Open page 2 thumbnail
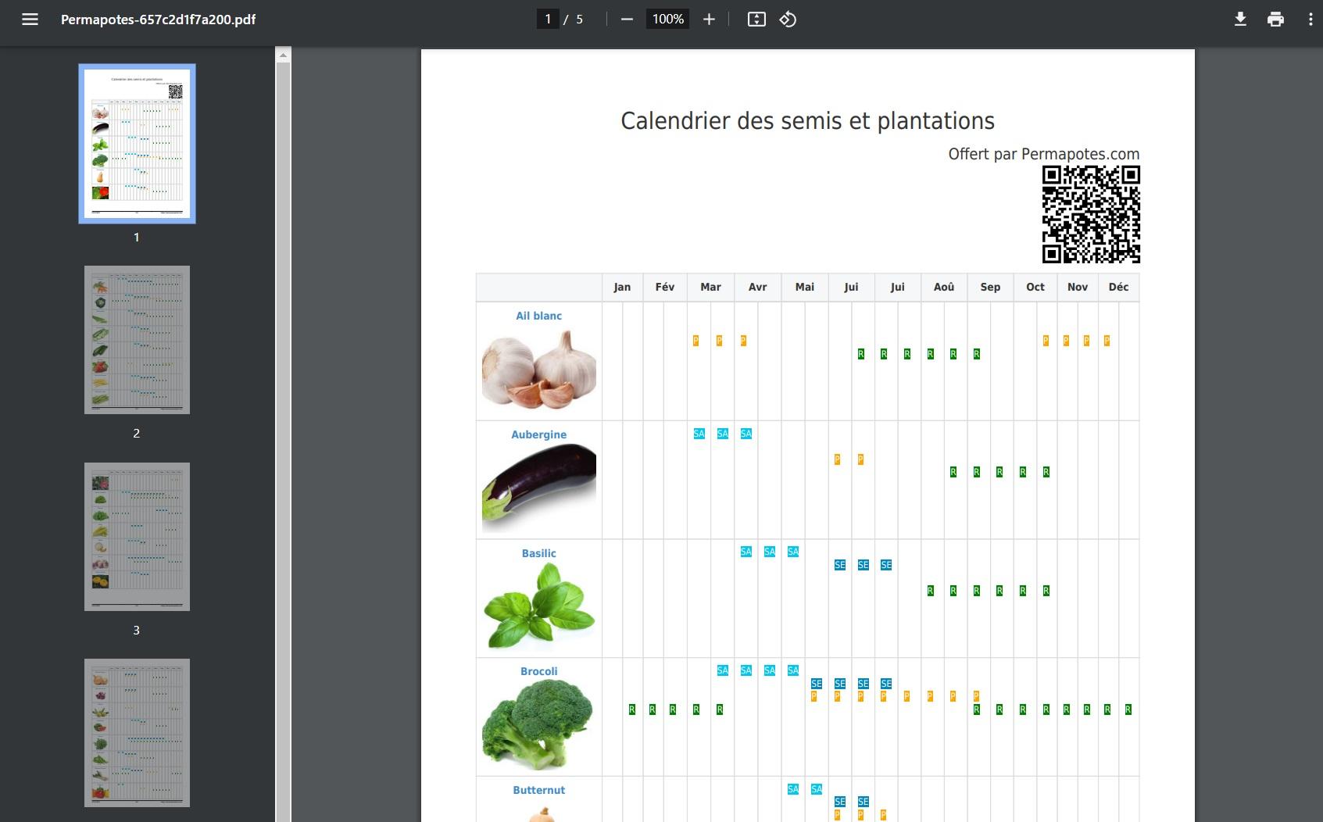1323x822 pixels. pyautogui.click(x=137, y=340)
